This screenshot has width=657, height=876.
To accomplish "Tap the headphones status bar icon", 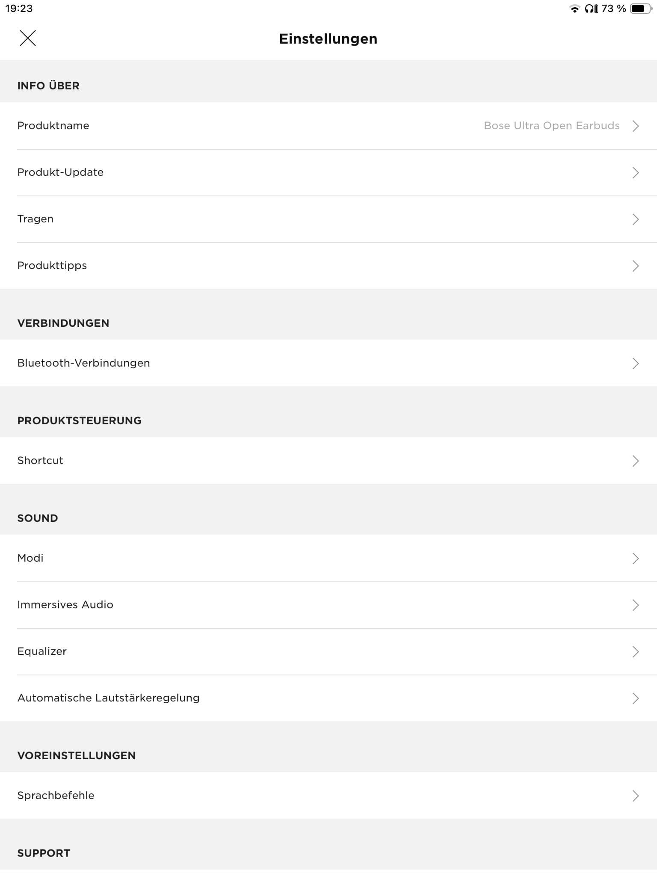I will [x=591, y=9].
